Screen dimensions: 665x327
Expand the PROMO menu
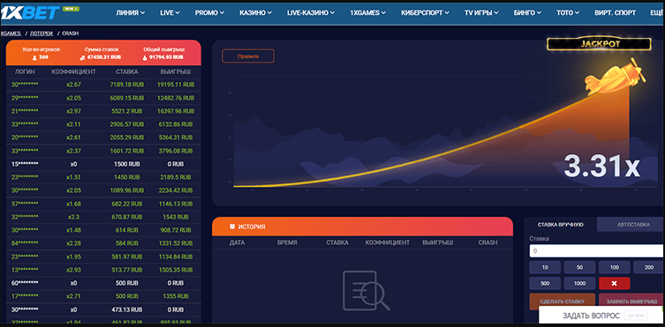(x=209, y=12)
